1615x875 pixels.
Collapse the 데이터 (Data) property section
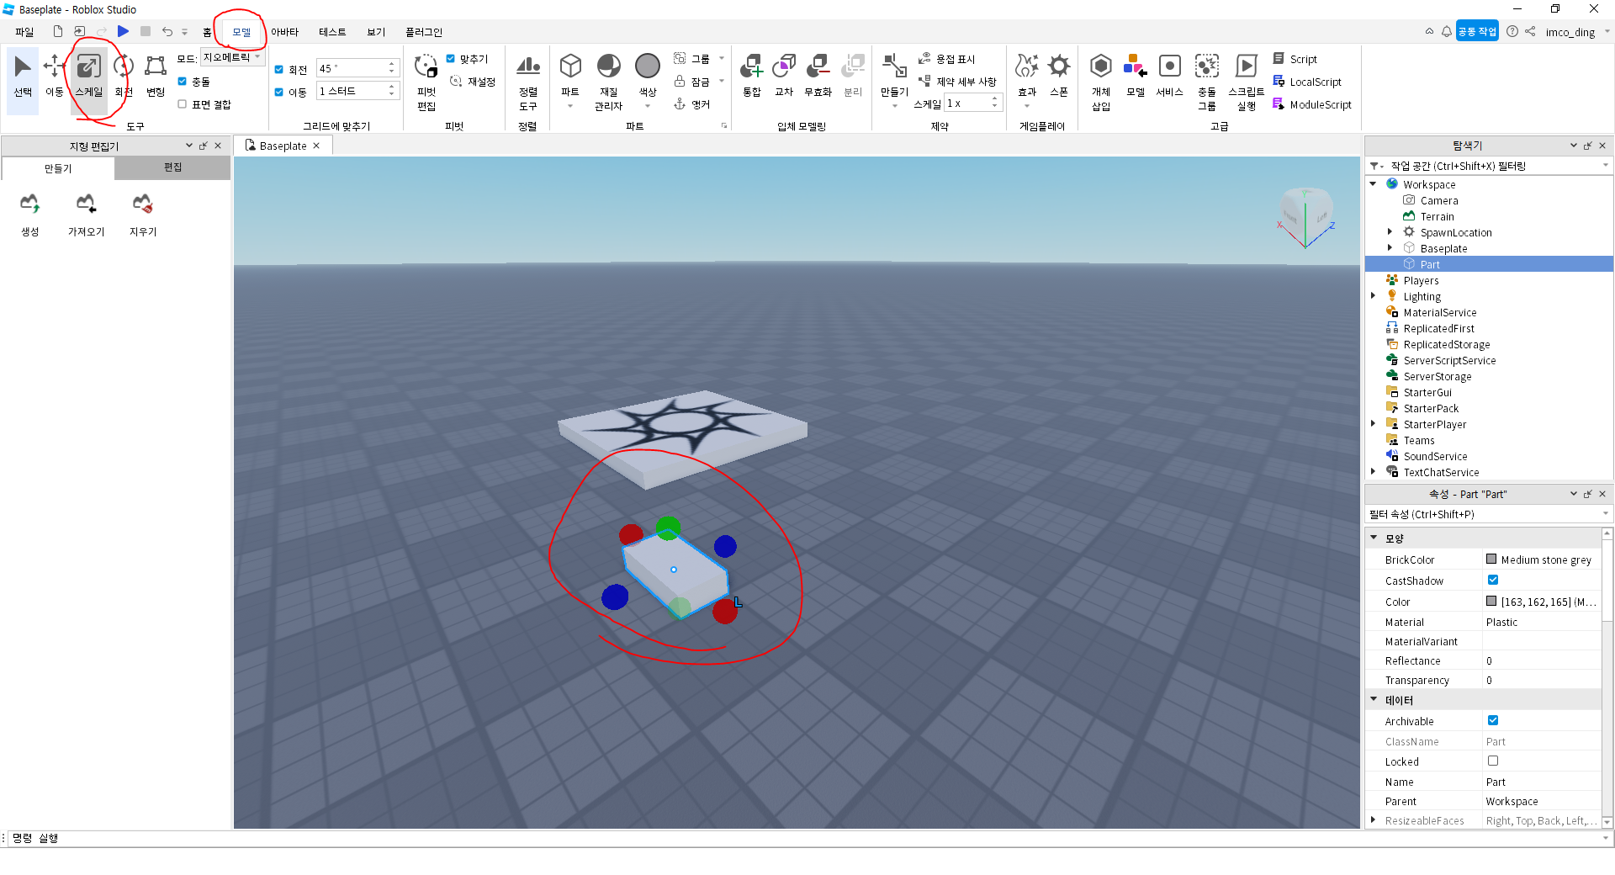1374,700
